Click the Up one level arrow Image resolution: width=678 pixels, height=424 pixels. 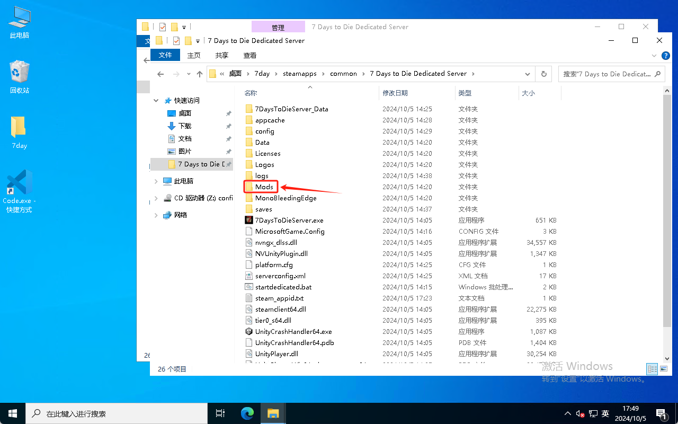click(200, 74)
